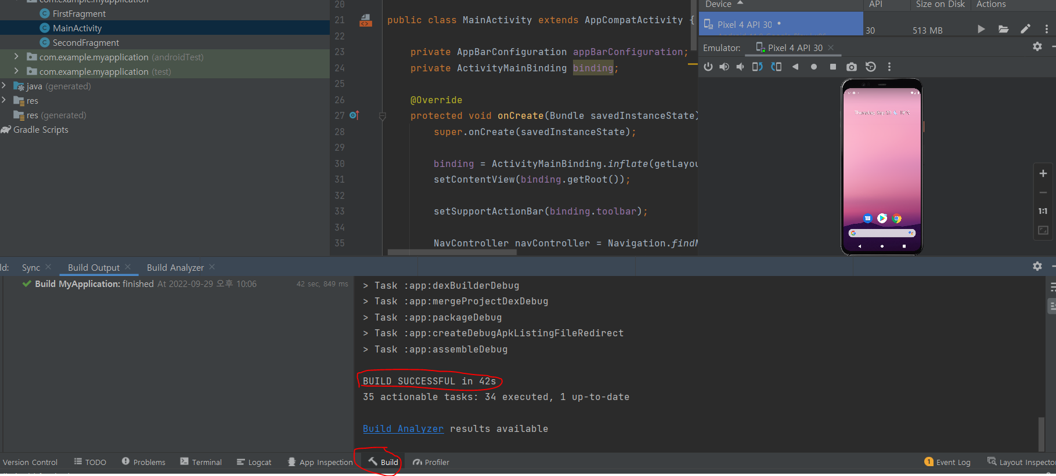1056x476 pixels.
Task: Close the Pixel 4 API 30 emulator tab
Action: click(x=831, y=48)
